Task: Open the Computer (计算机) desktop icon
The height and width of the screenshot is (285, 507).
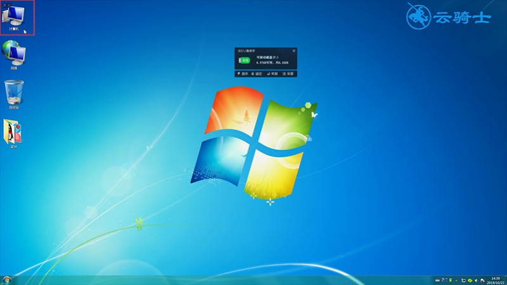Action: coord(13,18)
